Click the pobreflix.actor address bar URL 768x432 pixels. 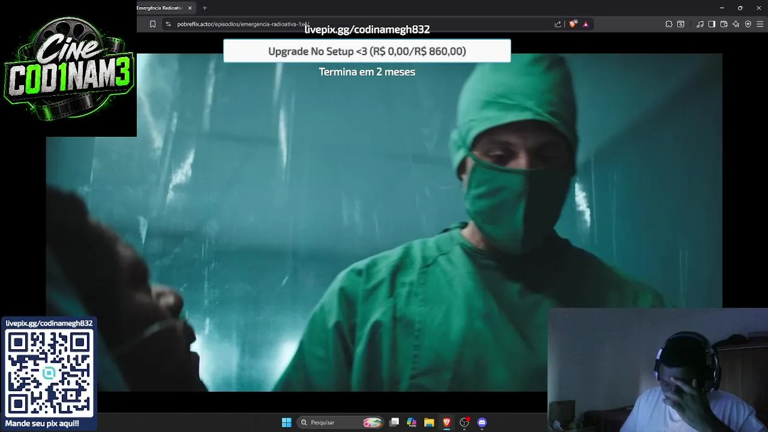pos(243,24)
